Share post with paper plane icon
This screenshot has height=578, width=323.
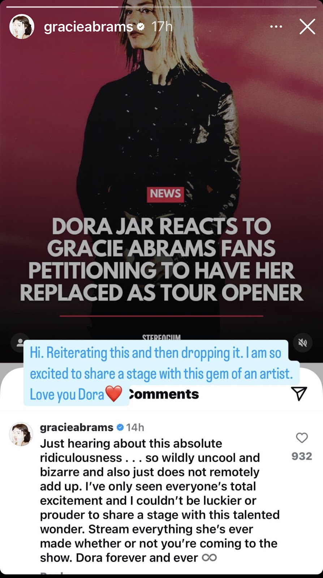pos(299,393)
